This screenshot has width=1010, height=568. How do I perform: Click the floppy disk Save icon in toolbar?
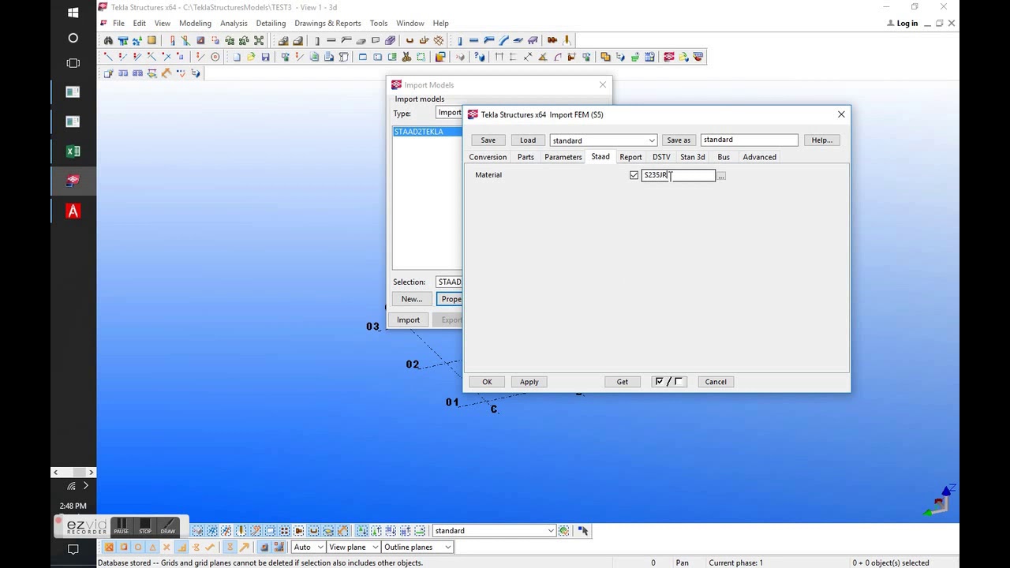[265, 57]
